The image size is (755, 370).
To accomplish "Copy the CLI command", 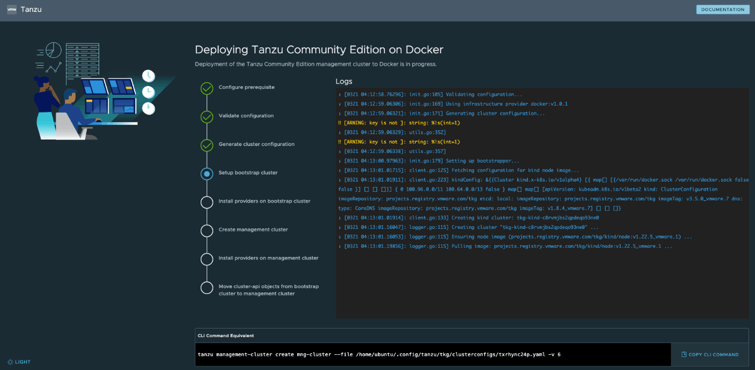I will (x=710, y=354).
